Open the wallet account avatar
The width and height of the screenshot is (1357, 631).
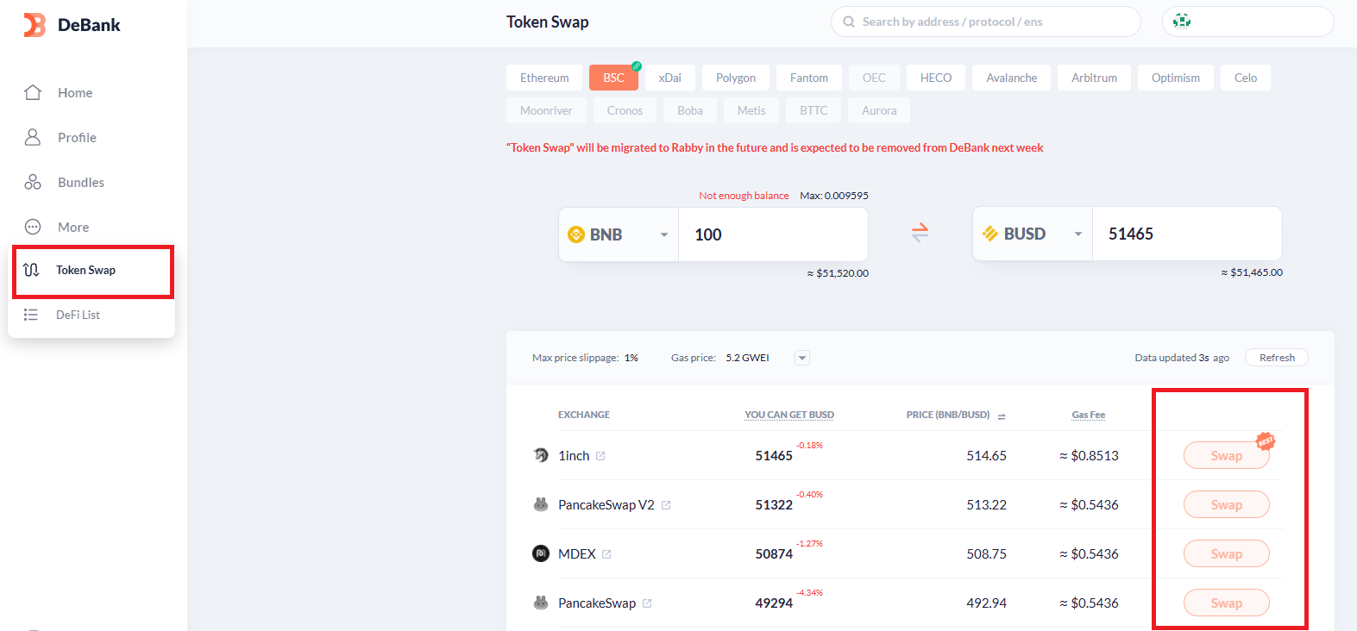(x=1182, y=21)
